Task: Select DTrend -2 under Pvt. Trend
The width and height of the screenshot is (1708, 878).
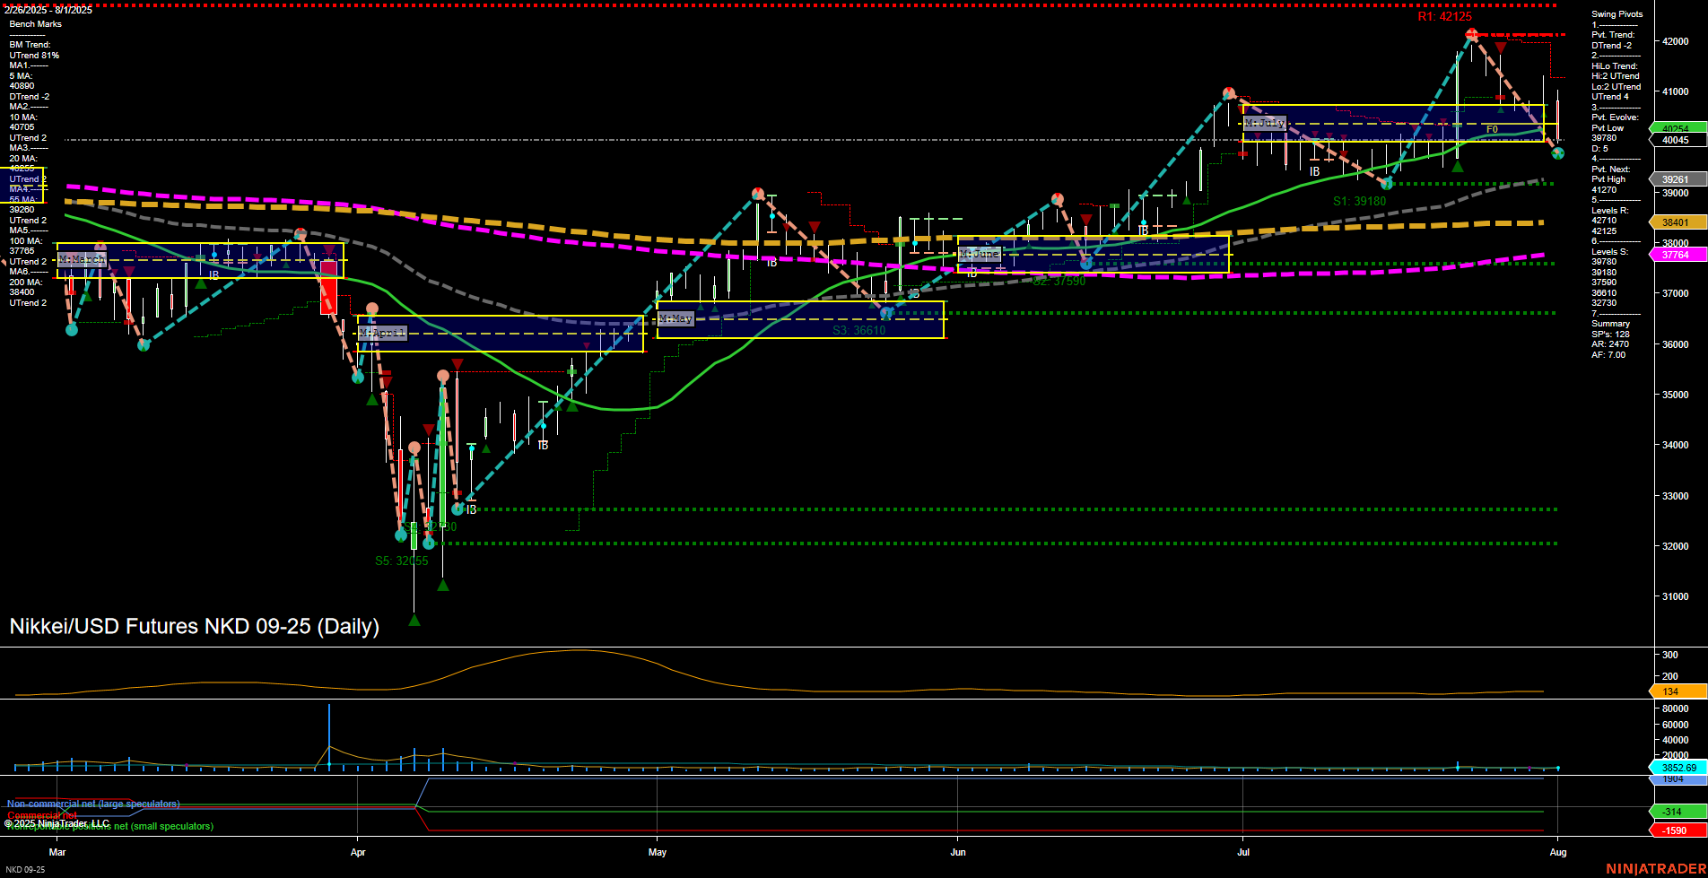Action: (1612, 46)
